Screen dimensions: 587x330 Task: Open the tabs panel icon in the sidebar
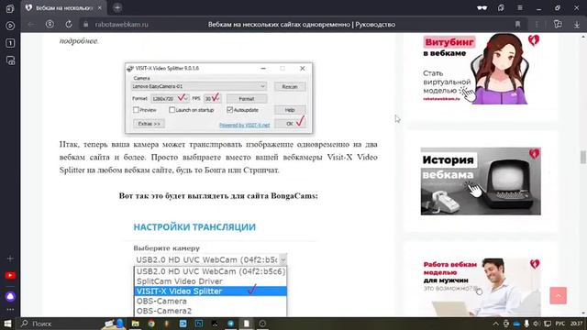(x=10, y=8)
